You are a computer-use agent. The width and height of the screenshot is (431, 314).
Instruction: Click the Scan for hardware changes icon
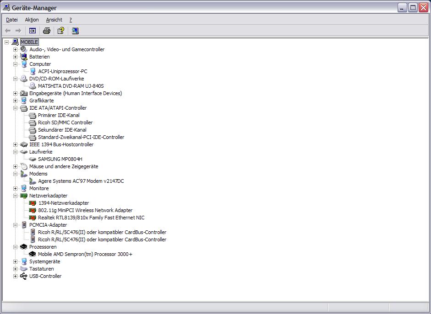(75, 31)
